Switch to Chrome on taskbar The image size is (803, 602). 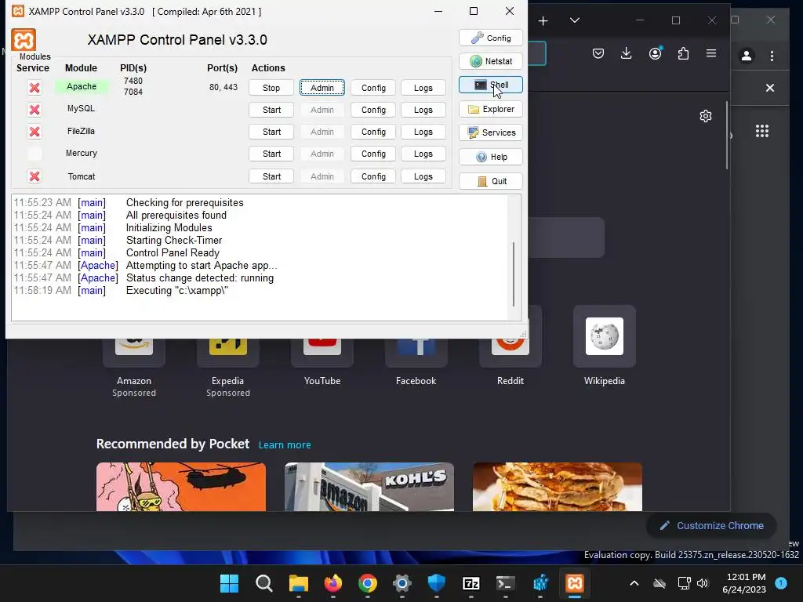(x=368, y=583)
